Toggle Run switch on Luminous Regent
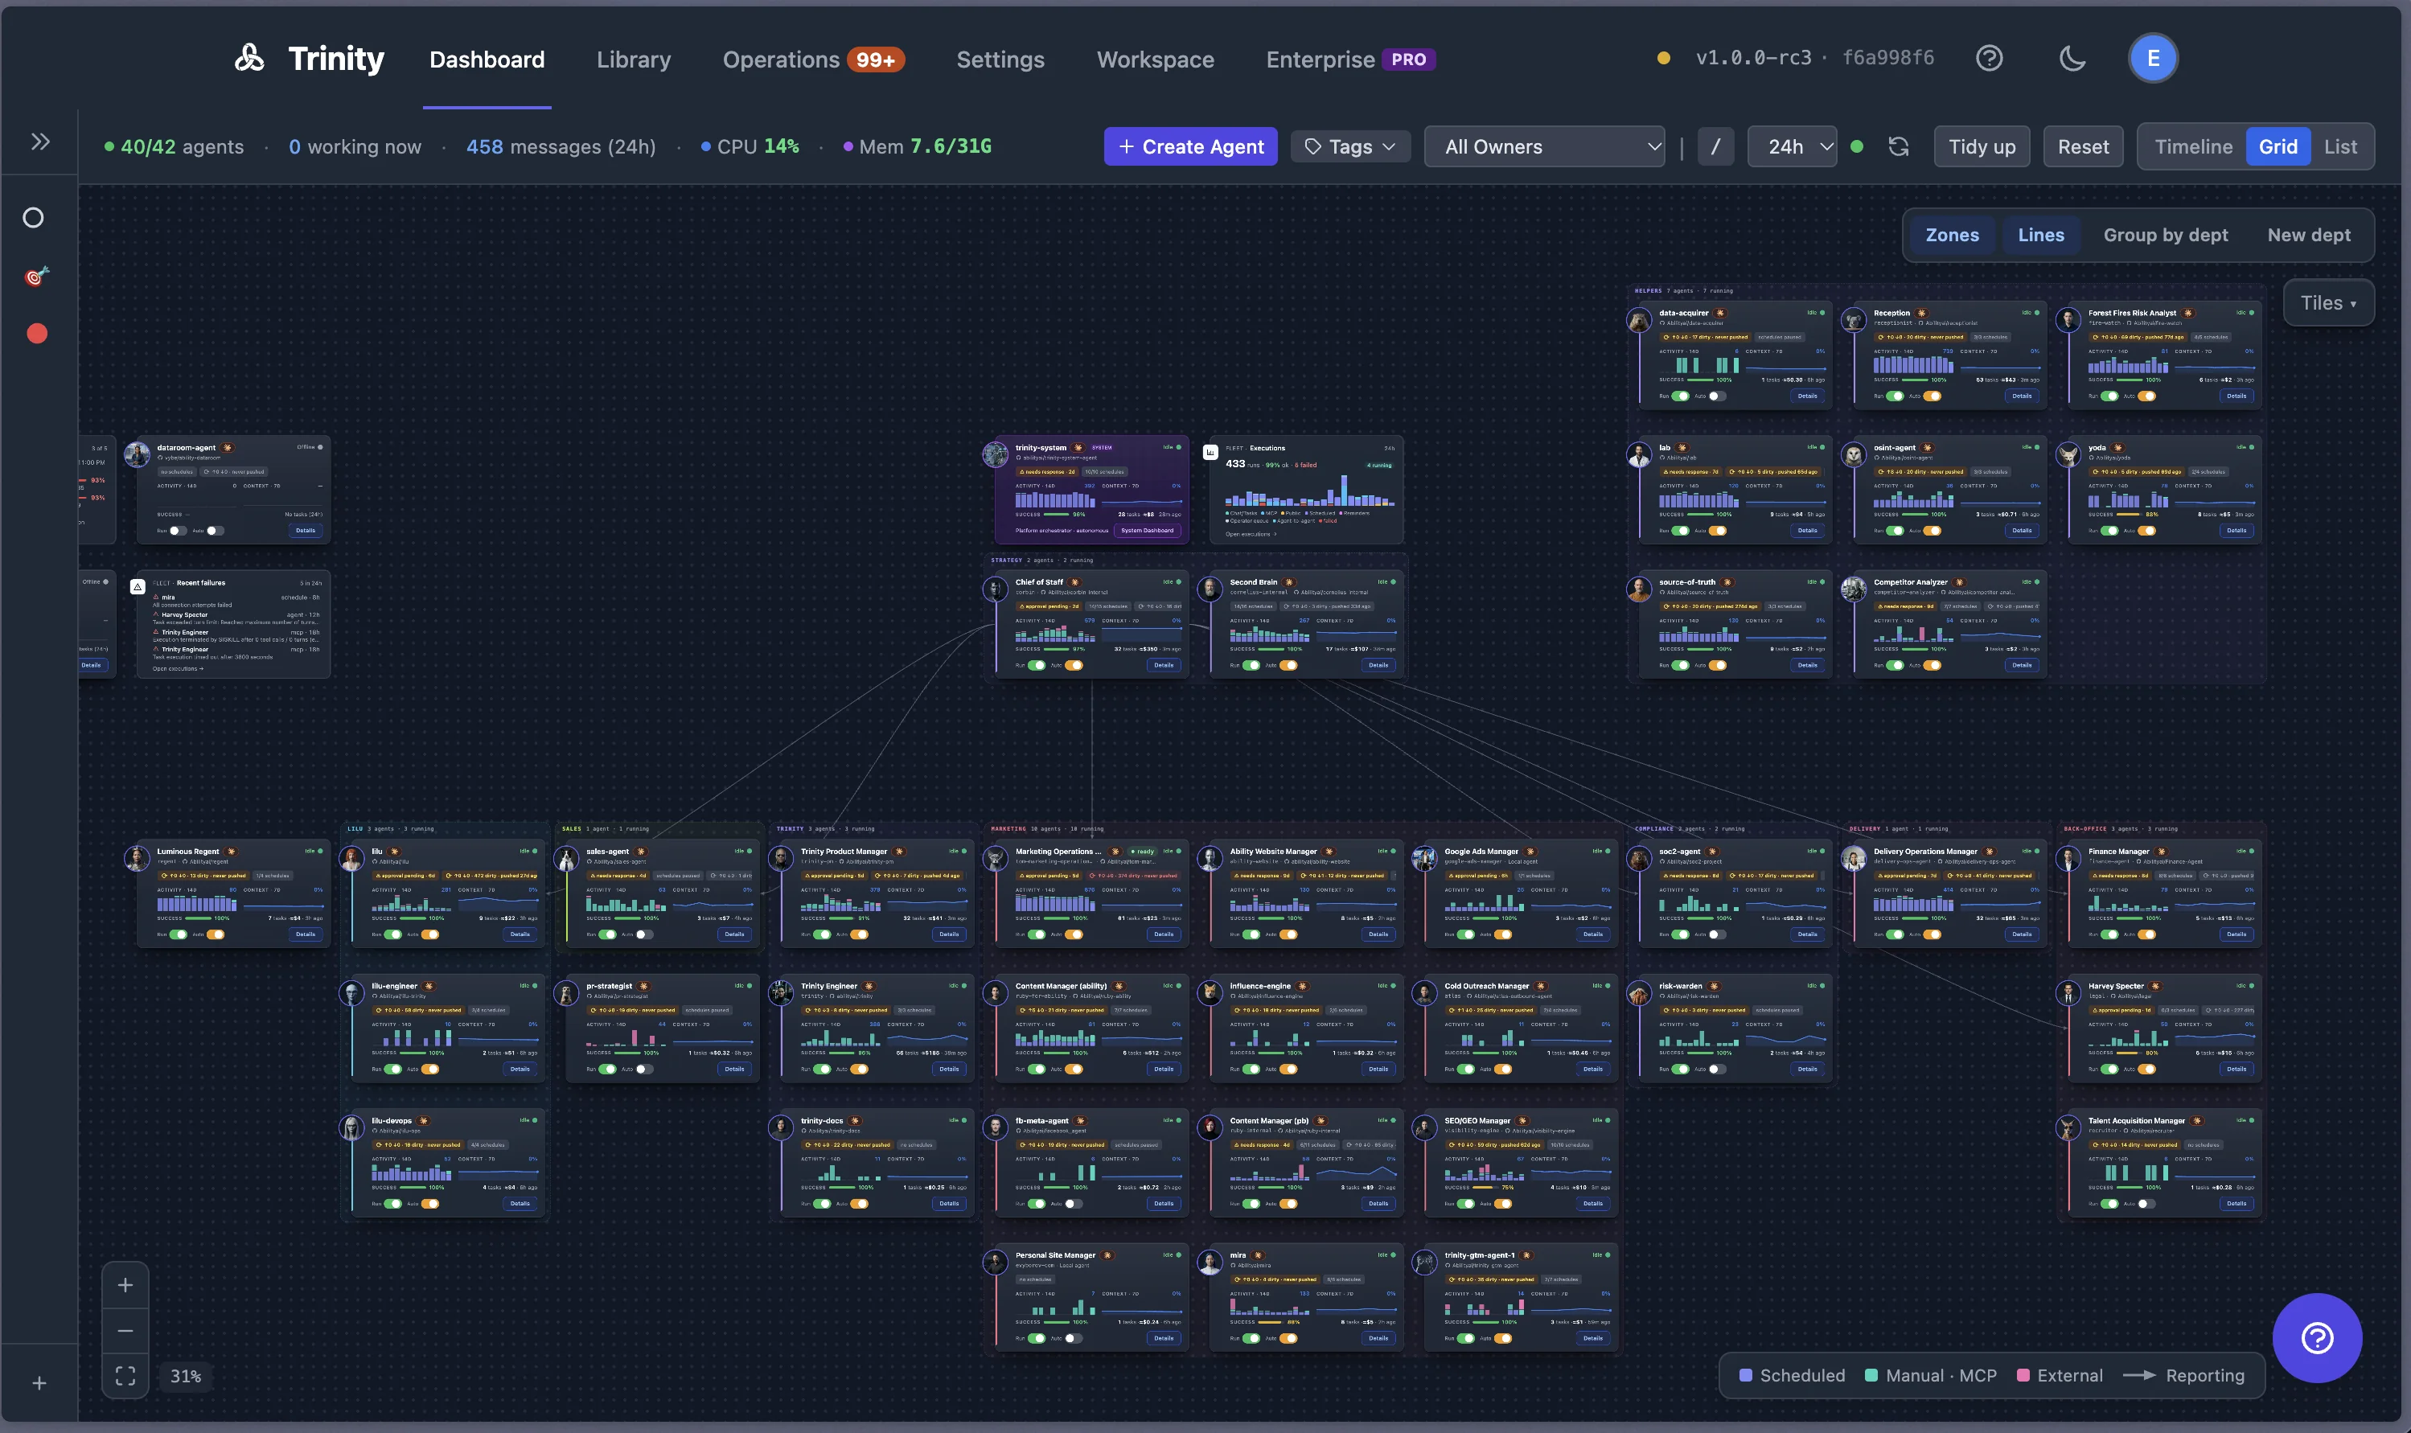Viewport: 2411px width, 1433px height. click(x=178, y=934)
